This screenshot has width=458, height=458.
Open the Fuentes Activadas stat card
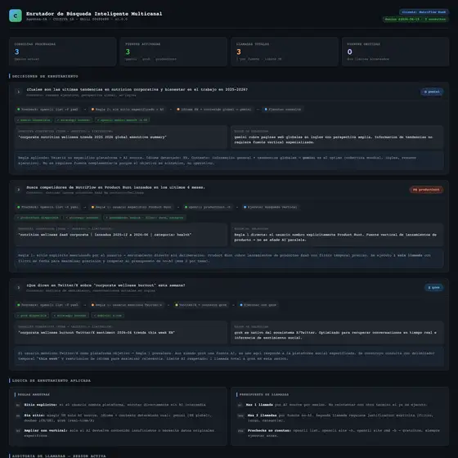[173, 52]
